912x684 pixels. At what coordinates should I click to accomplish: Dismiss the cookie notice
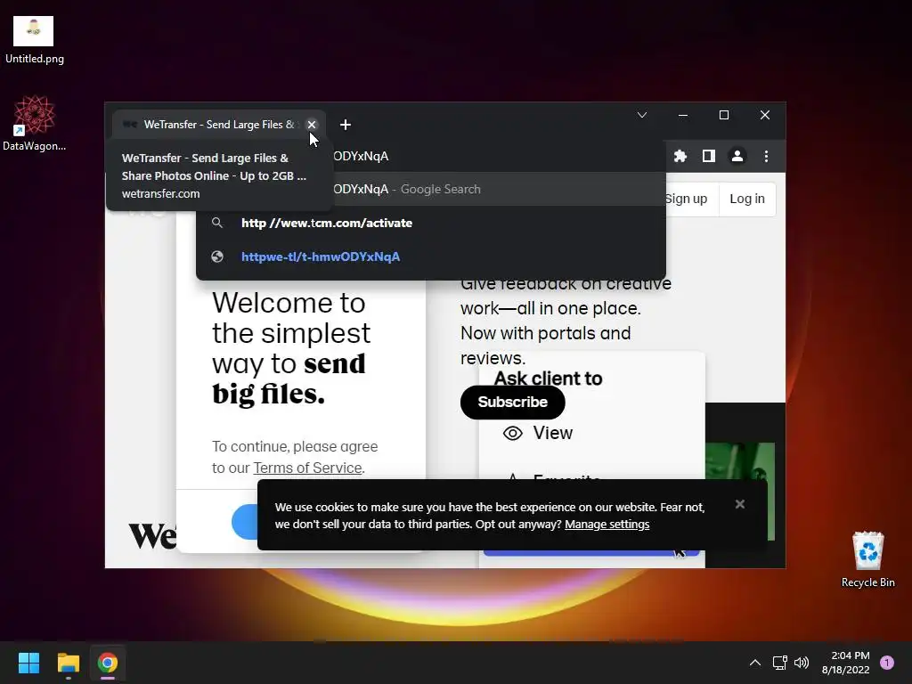(x=740, y=504)
